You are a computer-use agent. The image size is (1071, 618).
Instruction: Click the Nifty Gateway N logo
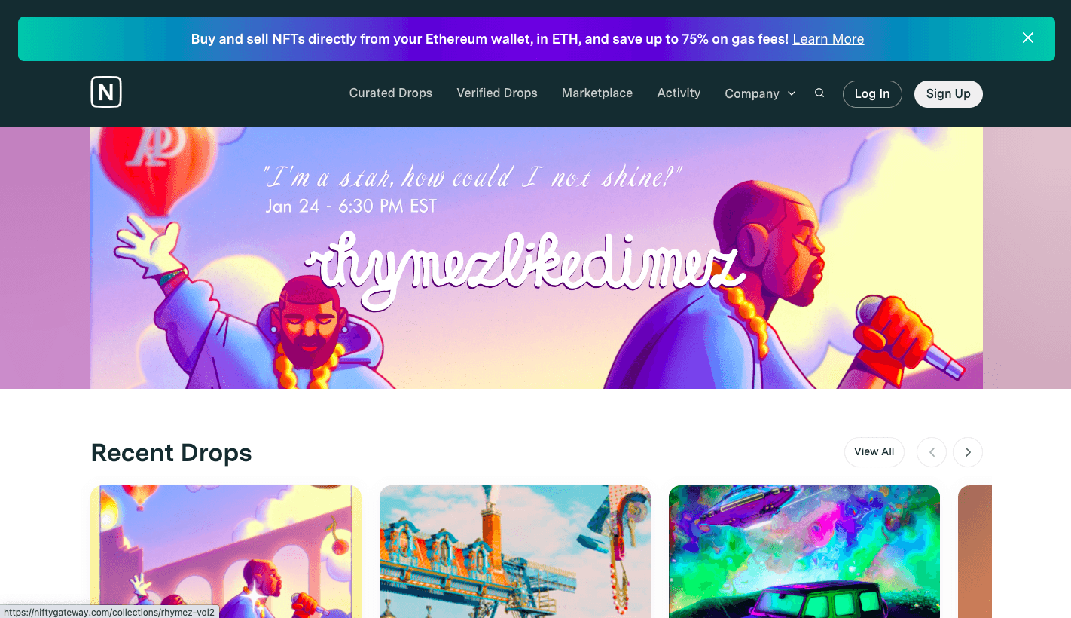[x=106, y=93]
